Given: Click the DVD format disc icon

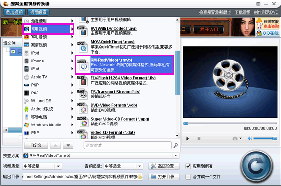Looking at the screenshot, I should coord(83,108).
